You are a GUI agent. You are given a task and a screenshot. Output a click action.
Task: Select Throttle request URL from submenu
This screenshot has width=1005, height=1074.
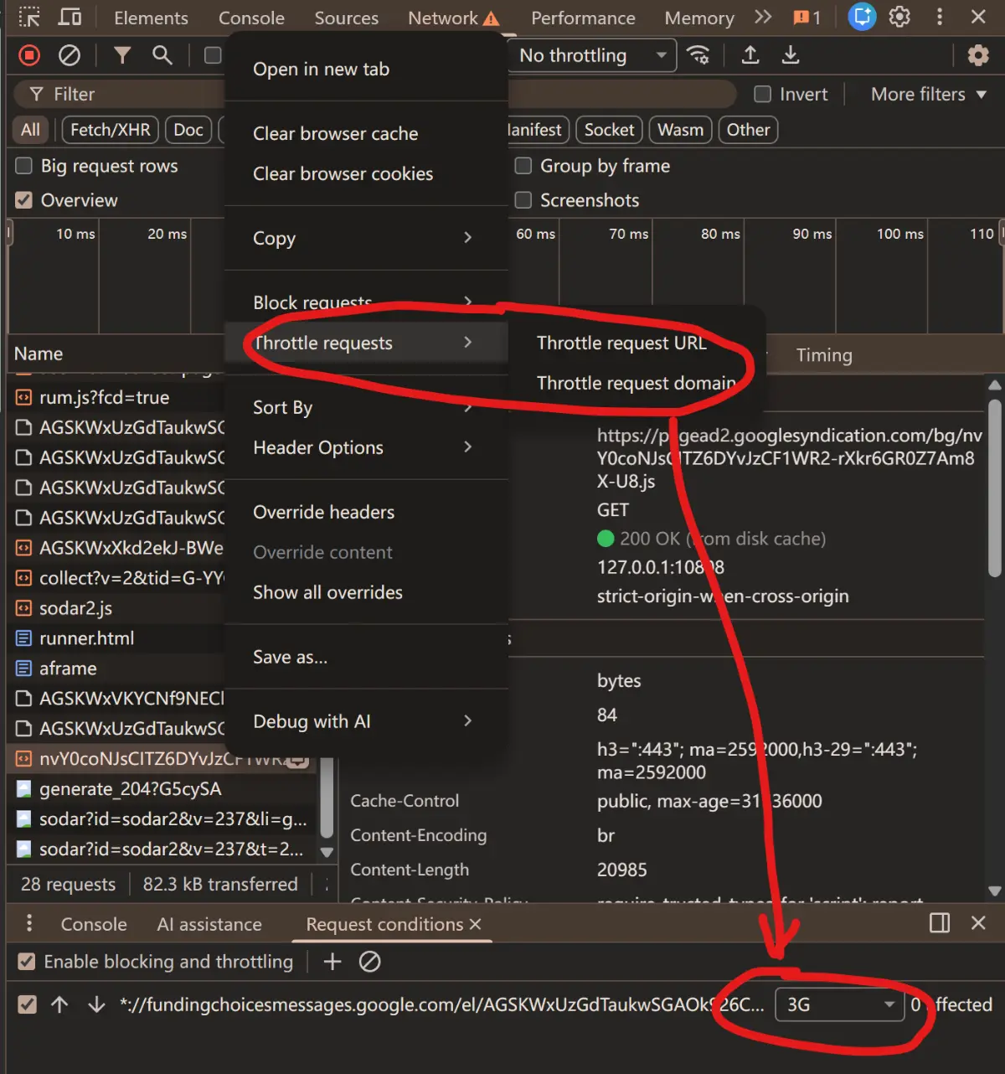(621, 343)
